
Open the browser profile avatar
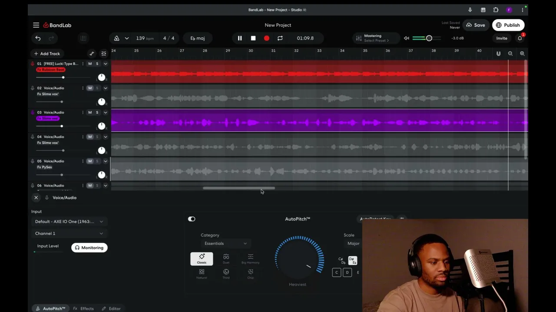pos(509,10)
